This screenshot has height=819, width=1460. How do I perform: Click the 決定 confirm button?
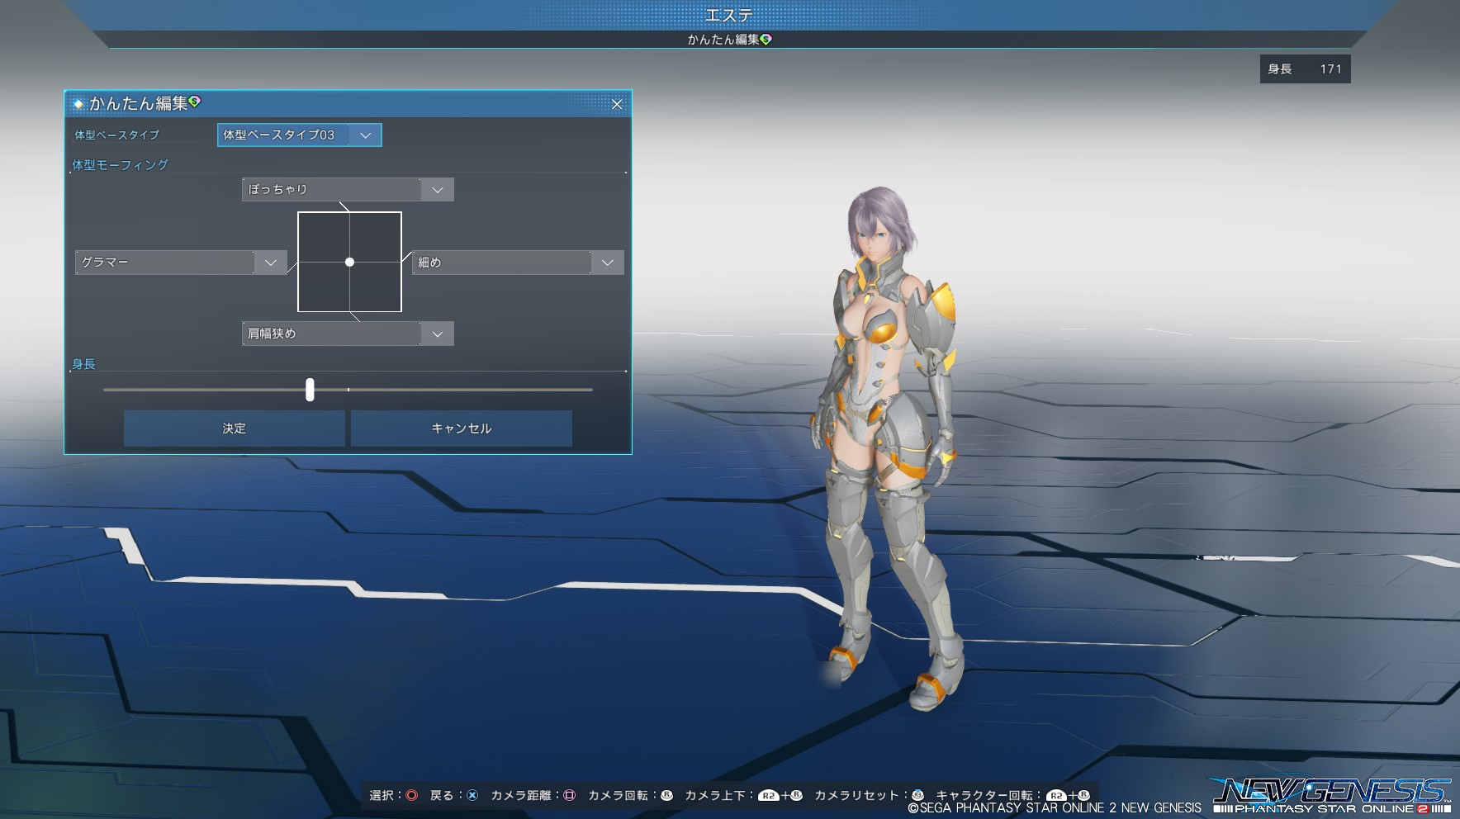235,428
